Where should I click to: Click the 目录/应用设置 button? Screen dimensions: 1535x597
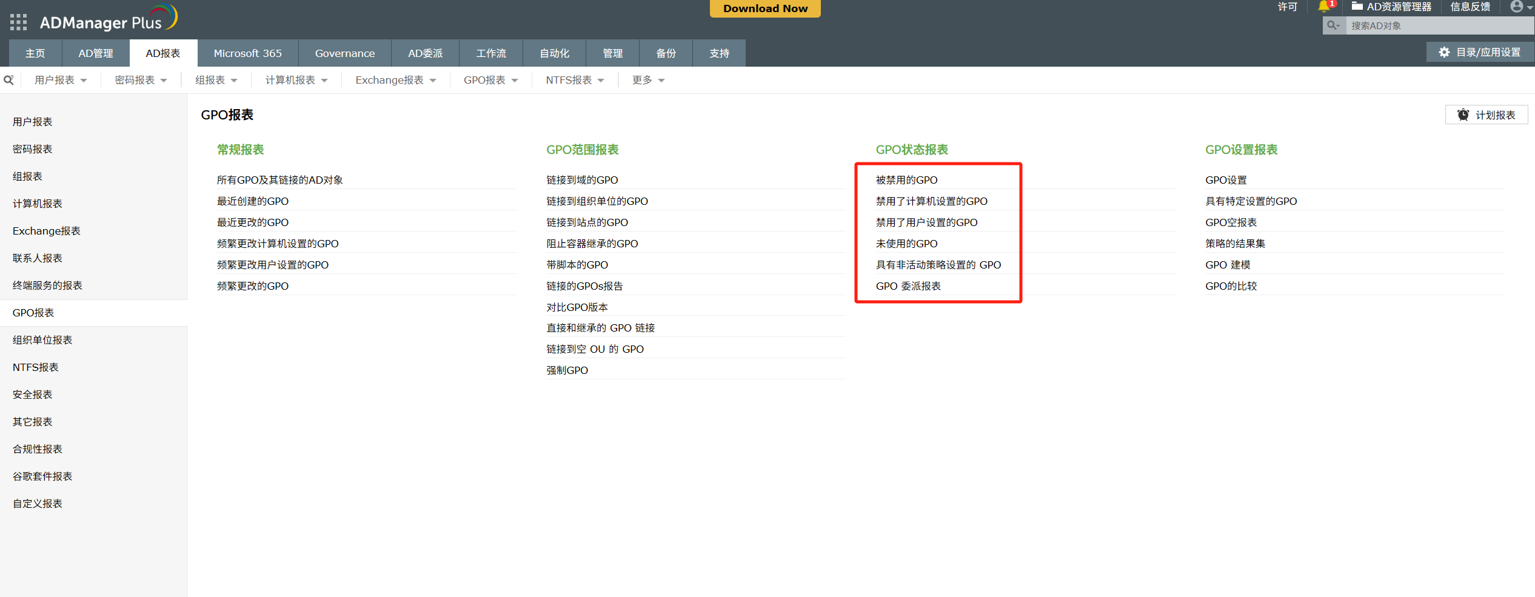coord(1480,52)
